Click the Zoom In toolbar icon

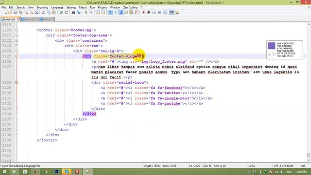tap(86, 13)
